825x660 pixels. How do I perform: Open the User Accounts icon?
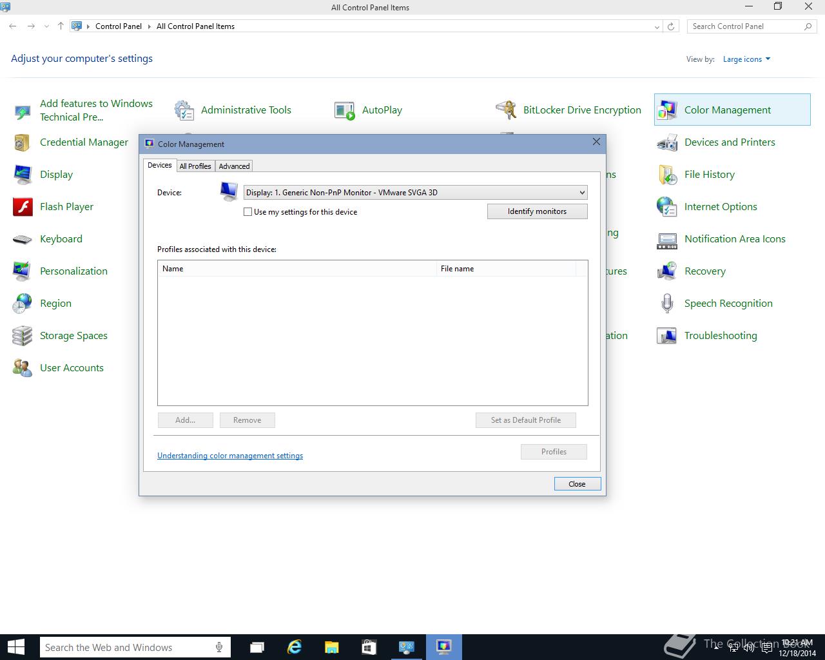(x=23, y=368)
